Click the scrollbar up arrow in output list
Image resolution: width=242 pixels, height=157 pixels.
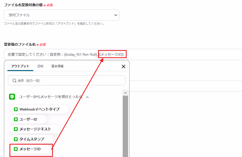point(125,93)
